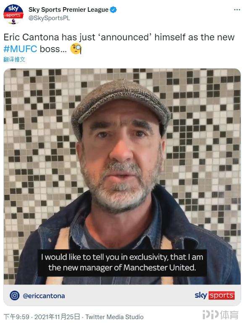Click the date 2021年11月25日

(x=57, y=317)
